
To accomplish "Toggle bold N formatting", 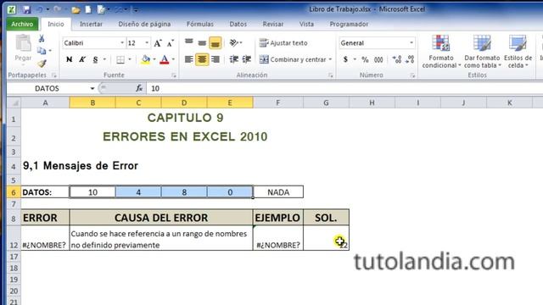I will pos(70,59).
